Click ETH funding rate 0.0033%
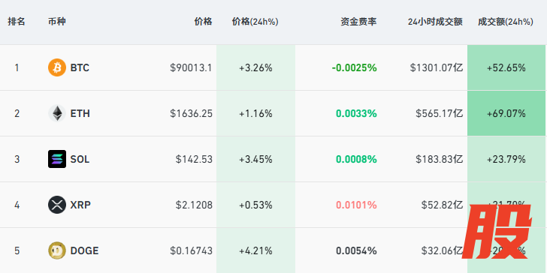 (x=356, y=113)
